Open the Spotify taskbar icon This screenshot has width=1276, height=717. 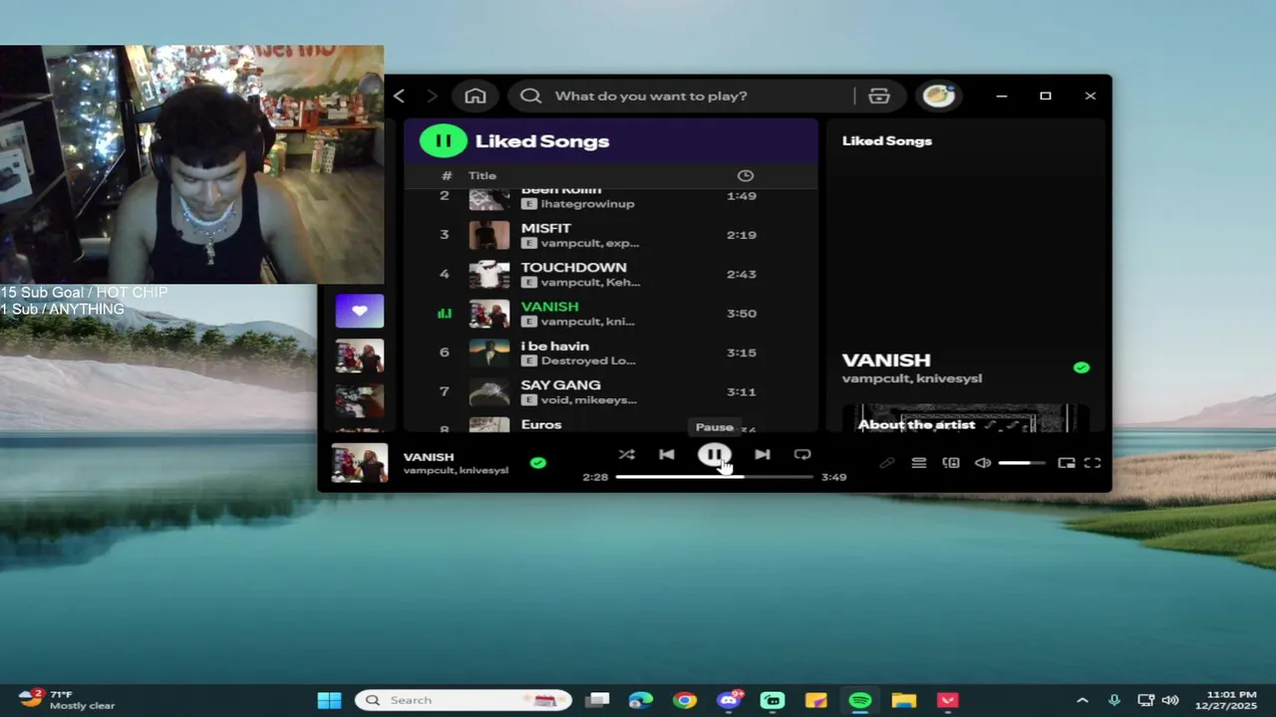860,700
